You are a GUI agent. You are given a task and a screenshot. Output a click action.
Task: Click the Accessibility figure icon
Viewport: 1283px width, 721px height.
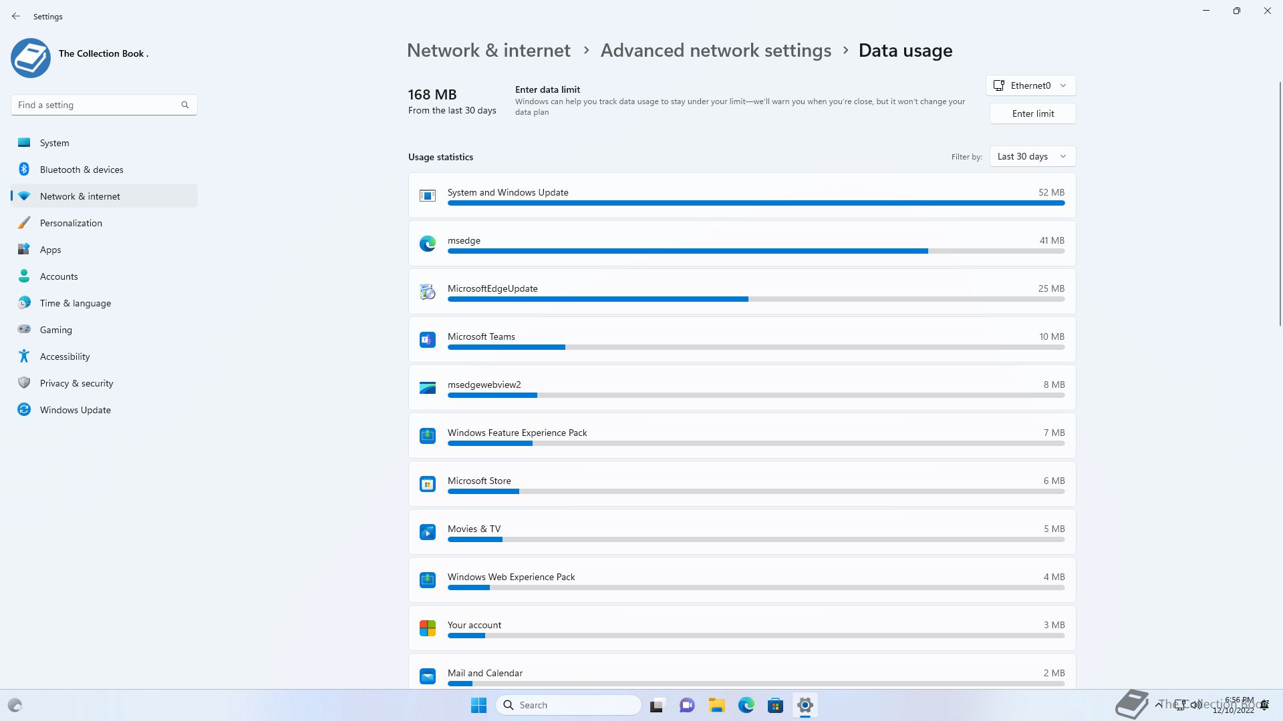(x=24, y=356)
